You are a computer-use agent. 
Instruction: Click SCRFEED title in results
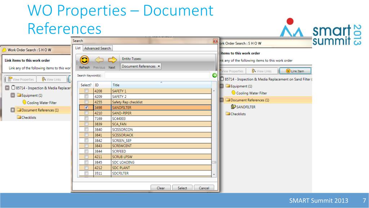[x=119, y=151]
